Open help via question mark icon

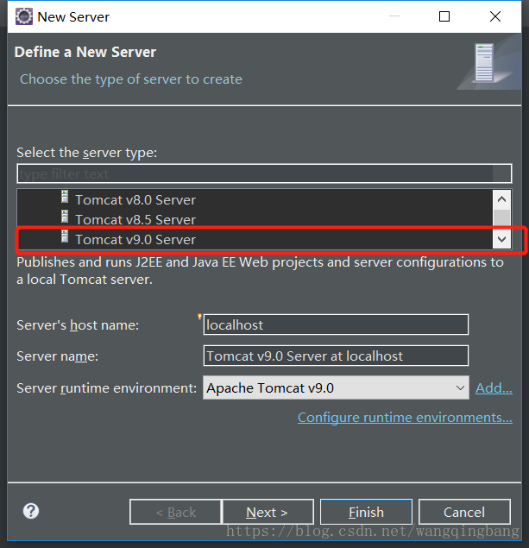[31, 511]
